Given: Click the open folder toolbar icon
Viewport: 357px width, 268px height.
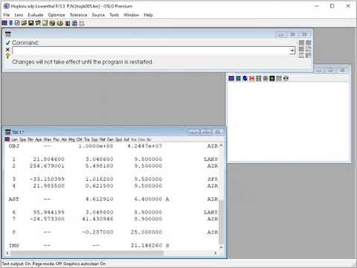Looking at the screenshot, I should point(24,23).
